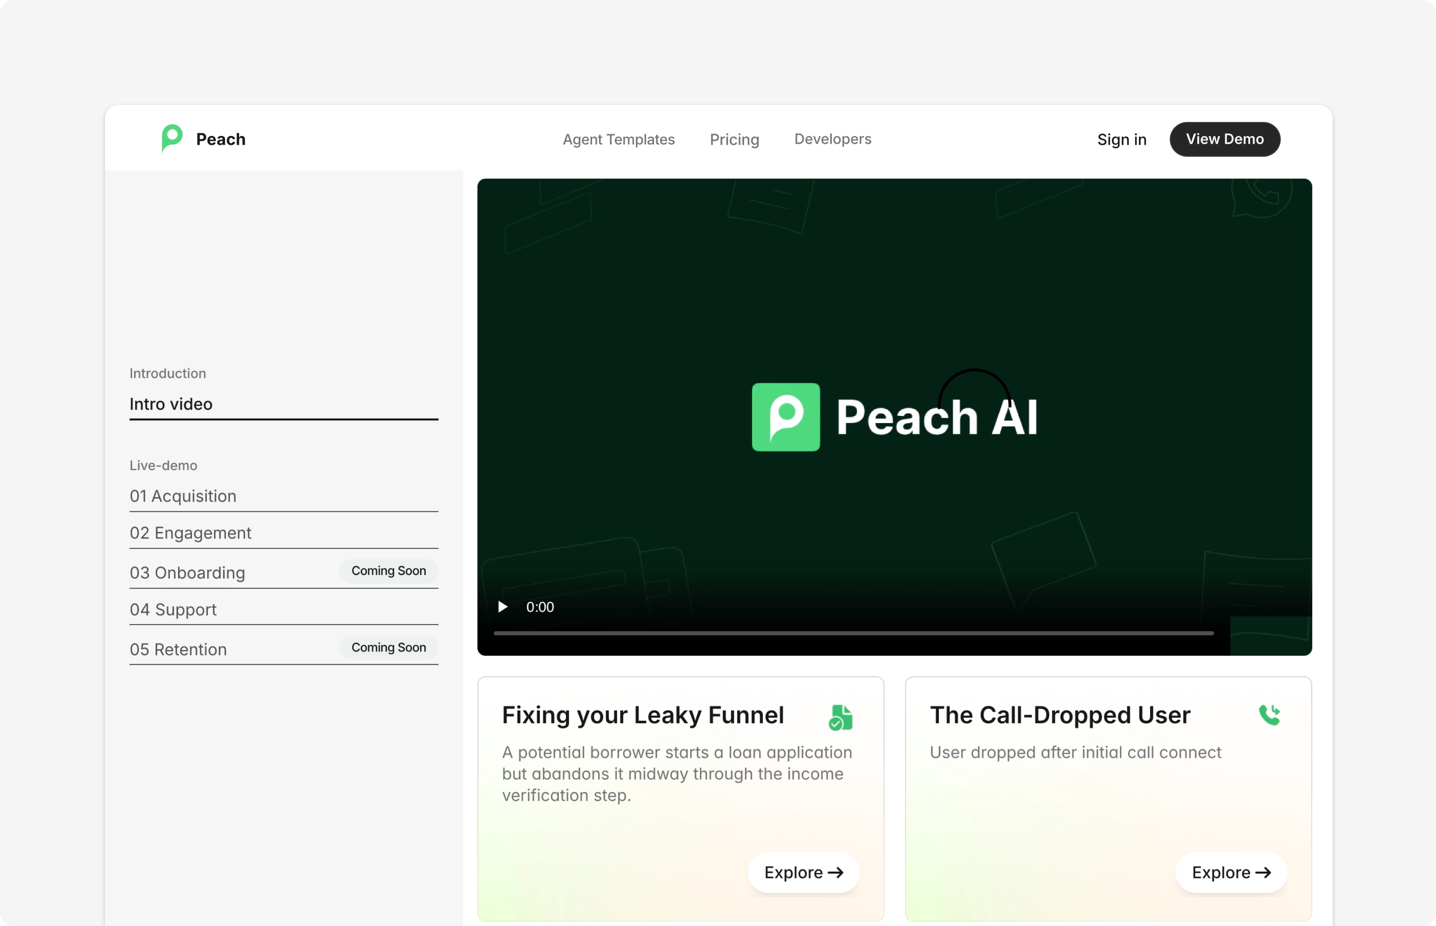
Task: Click the green Peach logo icon
Action: click(x=172, y=138)
